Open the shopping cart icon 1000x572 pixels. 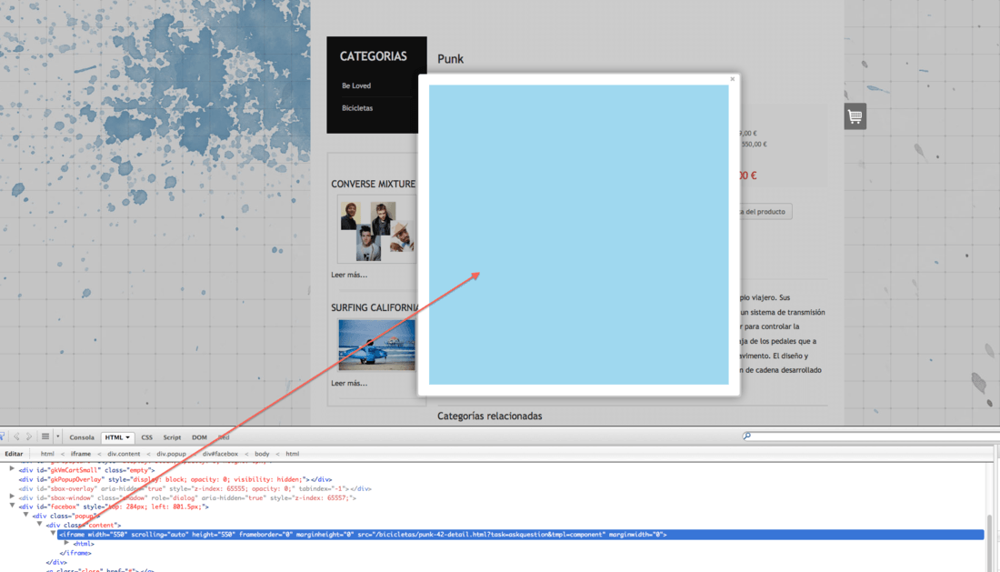click(855, 116)
